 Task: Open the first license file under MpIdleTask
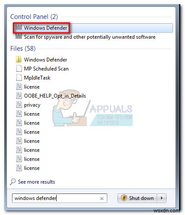pos(32,87)
